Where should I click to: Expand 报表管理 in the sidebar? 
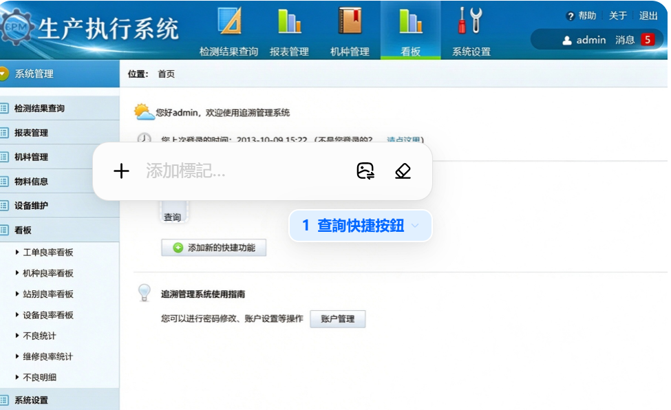point(59,133)
